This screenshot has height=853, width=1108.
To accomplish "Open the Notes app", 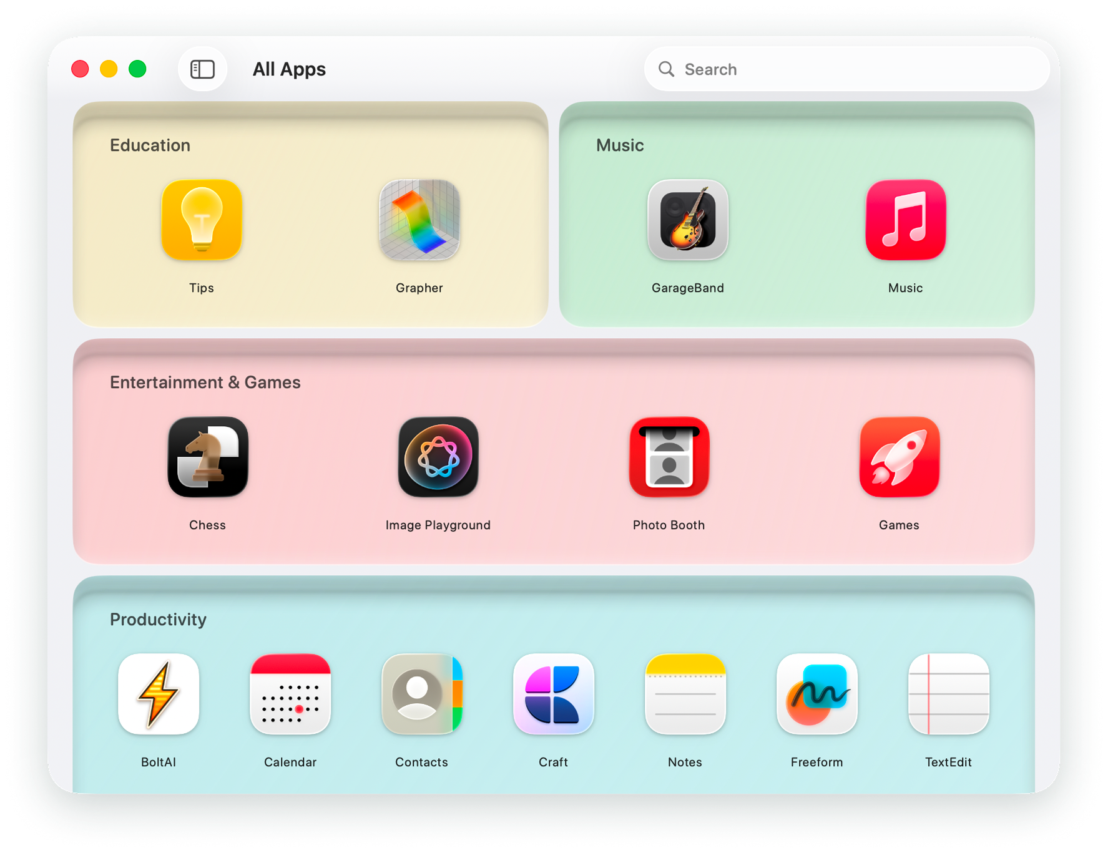I will tap(685, 694).
